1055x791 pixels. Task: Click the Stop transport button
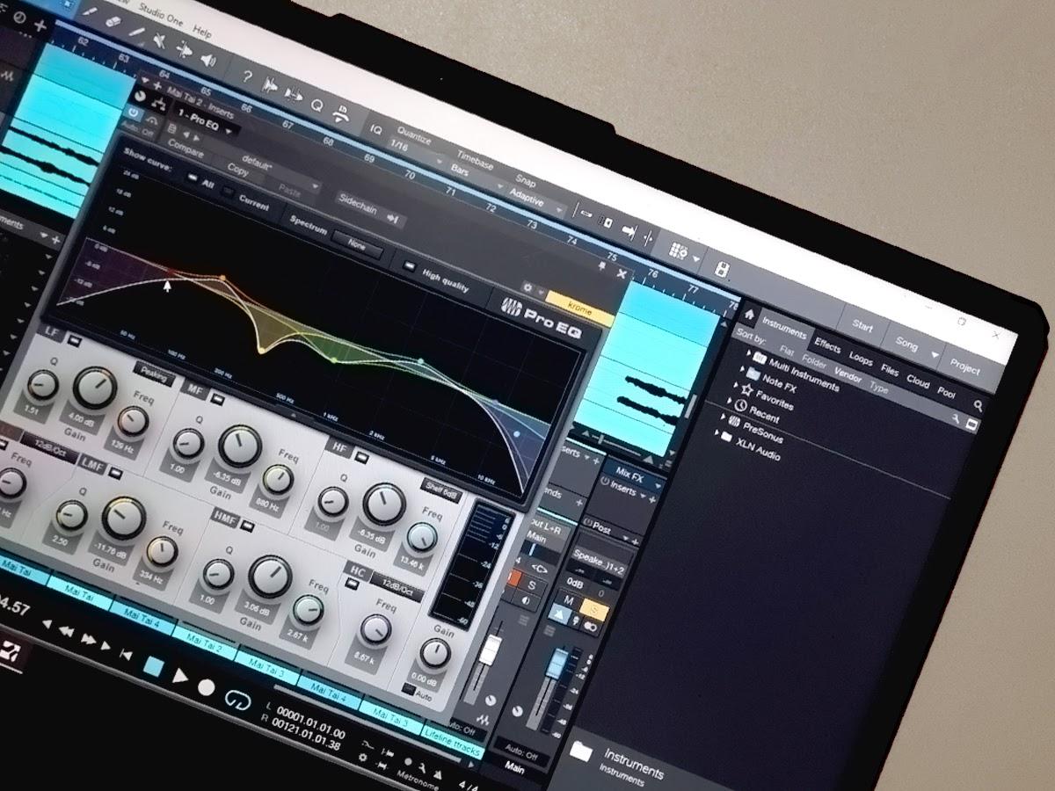pyautogui.click(x=154, y=667)
